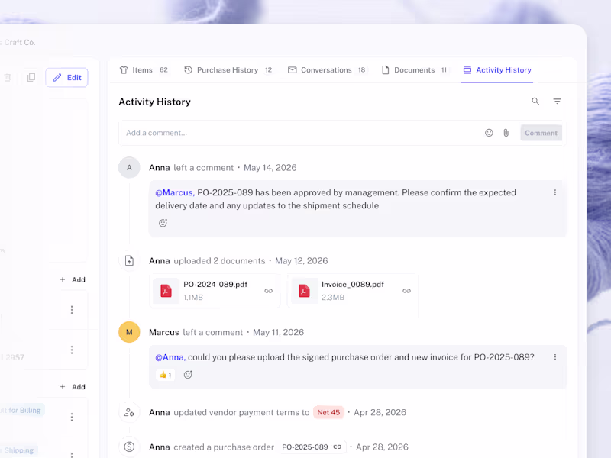Click Marcus's yellow M avatar
The width and height of the screenshot is (611, 458).
[129, 332]
